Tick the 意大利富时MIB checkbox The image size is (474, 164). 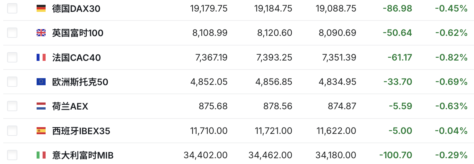point(12,155)
